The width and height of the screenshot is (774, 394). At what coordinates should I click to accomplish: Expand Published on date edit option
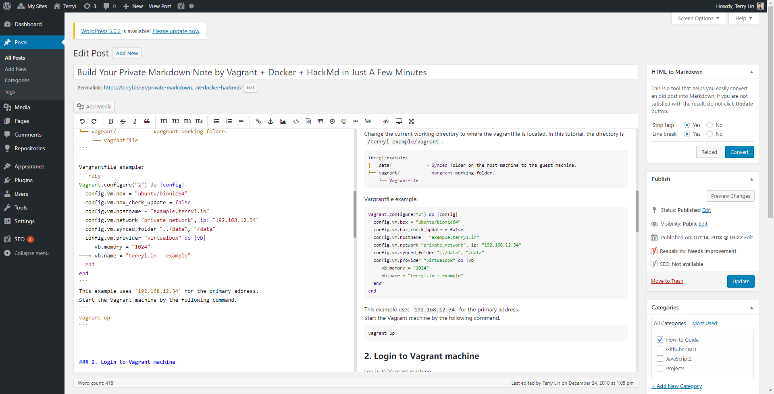click(748, 238)
